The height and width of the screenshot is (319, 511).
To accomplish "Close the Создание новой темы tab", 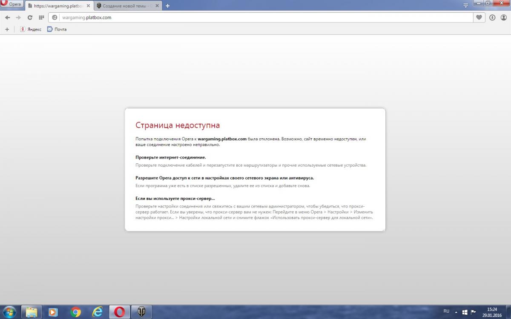I will 157,6.
